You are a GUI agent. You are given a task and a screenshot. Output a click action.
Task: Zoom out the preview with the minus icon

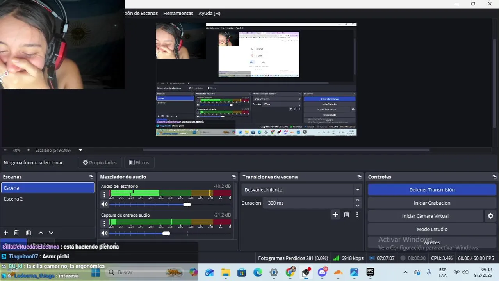point(5,150)
